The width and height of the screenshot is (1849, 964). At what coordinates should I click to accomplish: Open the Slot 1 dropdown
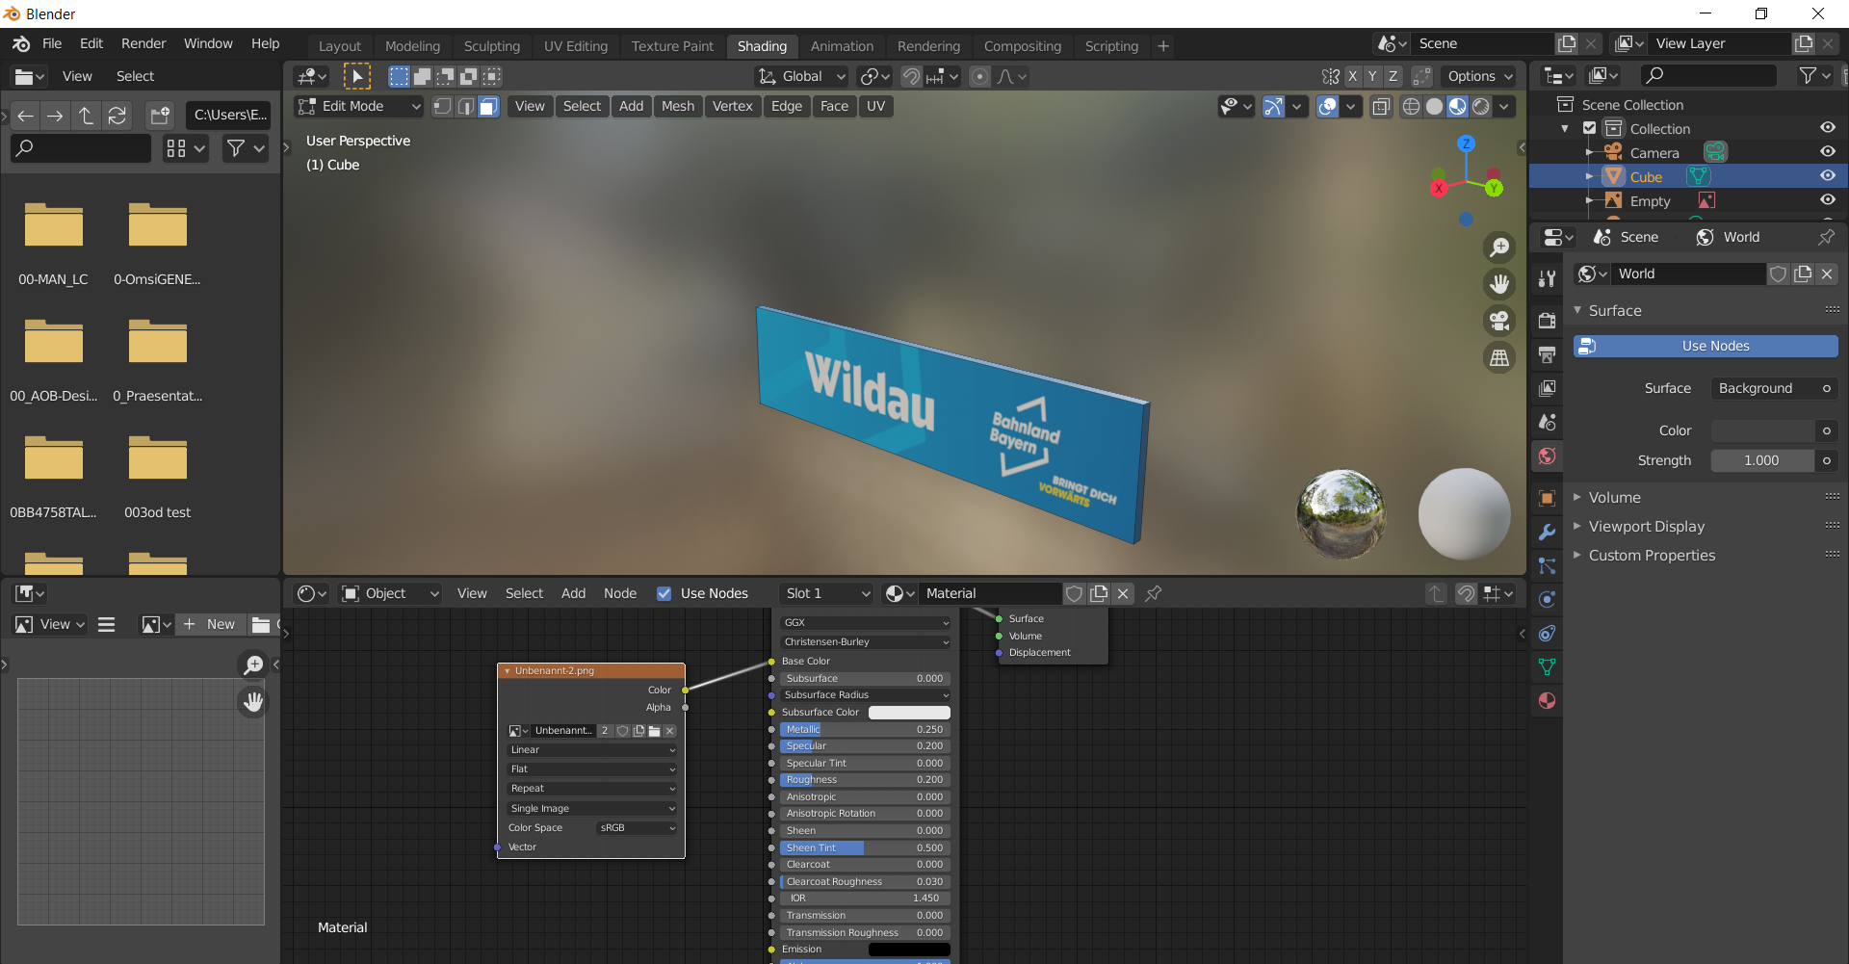pos(826,594)
